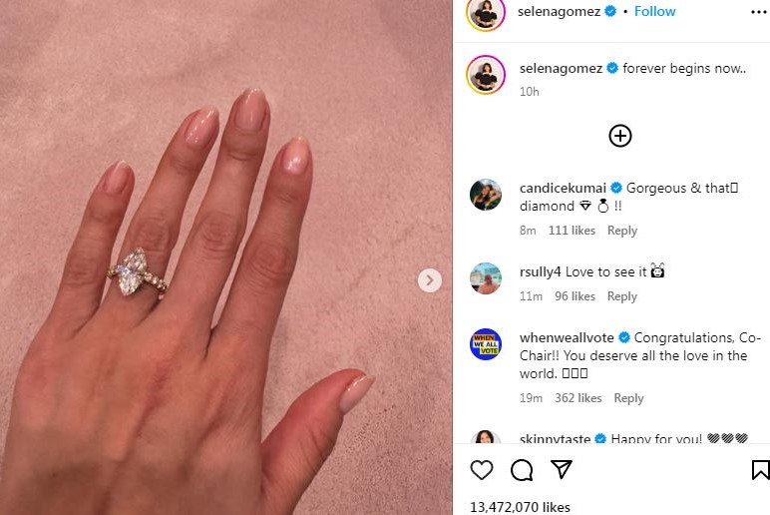Open skinnytaste username profile
This screenshot has height=515, width=770.
pyautogui.click(x=555, y=438)
